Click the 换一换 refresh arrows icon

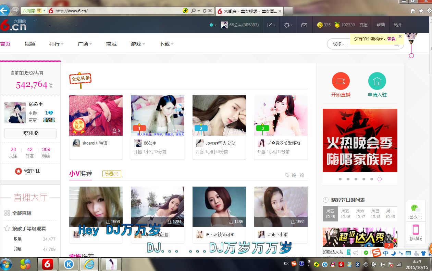pos(287,175)
